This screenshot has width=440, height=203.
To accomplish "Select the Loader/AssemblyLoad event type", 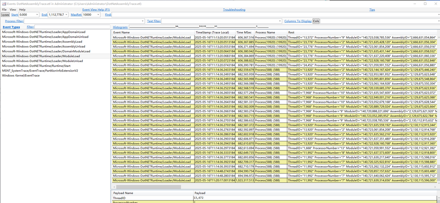I will tap(42, 41).
